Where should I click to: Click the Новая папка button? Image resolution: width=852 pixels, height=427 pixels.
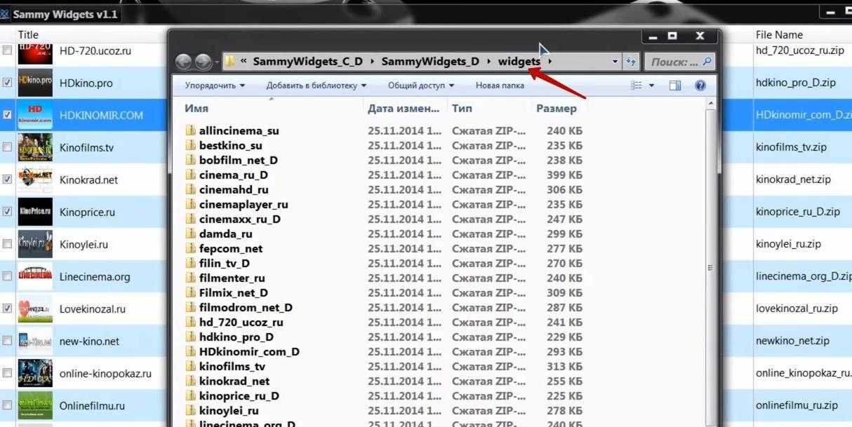point(500,86)
